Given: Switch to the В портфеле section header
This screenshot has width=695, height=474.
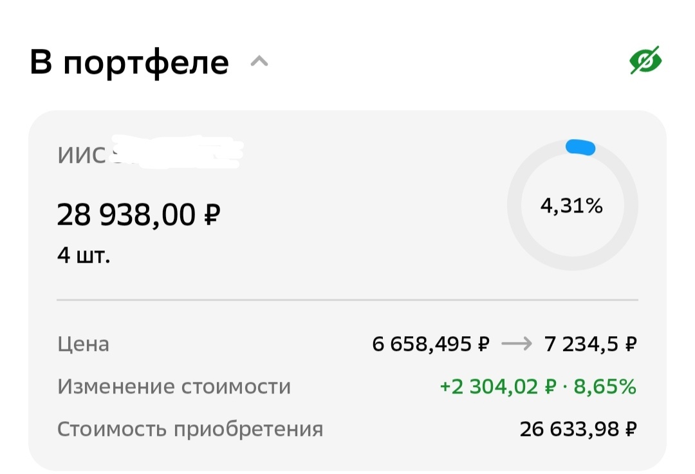Looking at the screenshot, I should pyautogui.click(x=129, y=61).
